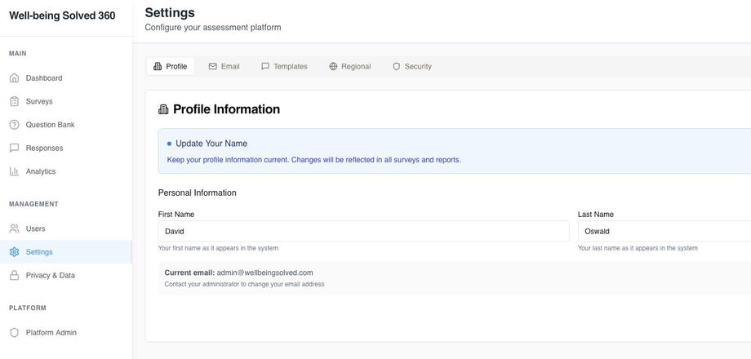Click the building icon beside Profile Information
Screen dimensions: 751x359
pyautogui.click(x=163, y=109)
